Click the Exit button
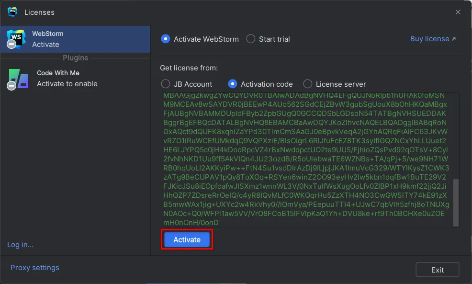472x284 pixels. (437, 270)
